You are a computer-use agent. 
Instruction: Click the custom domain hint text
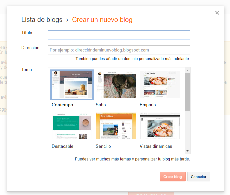[x=133, y=59]
